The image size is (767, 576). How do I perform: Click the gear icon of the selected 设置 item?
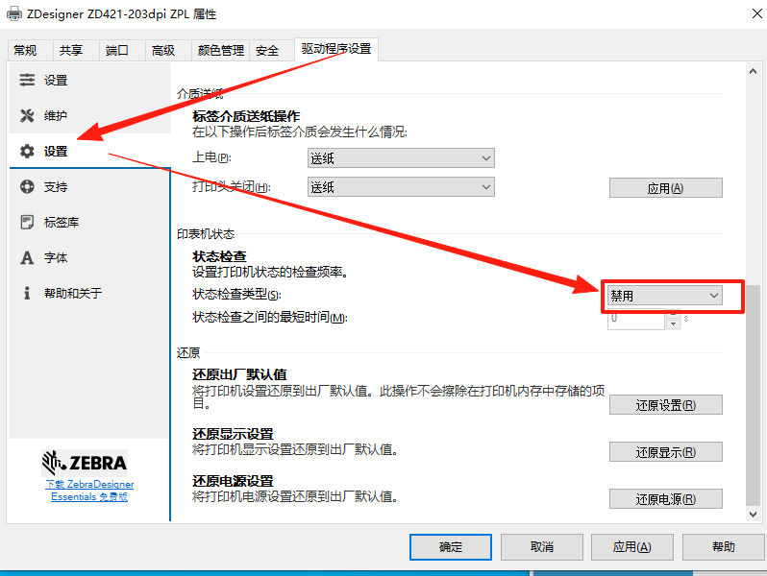(27, 152)
